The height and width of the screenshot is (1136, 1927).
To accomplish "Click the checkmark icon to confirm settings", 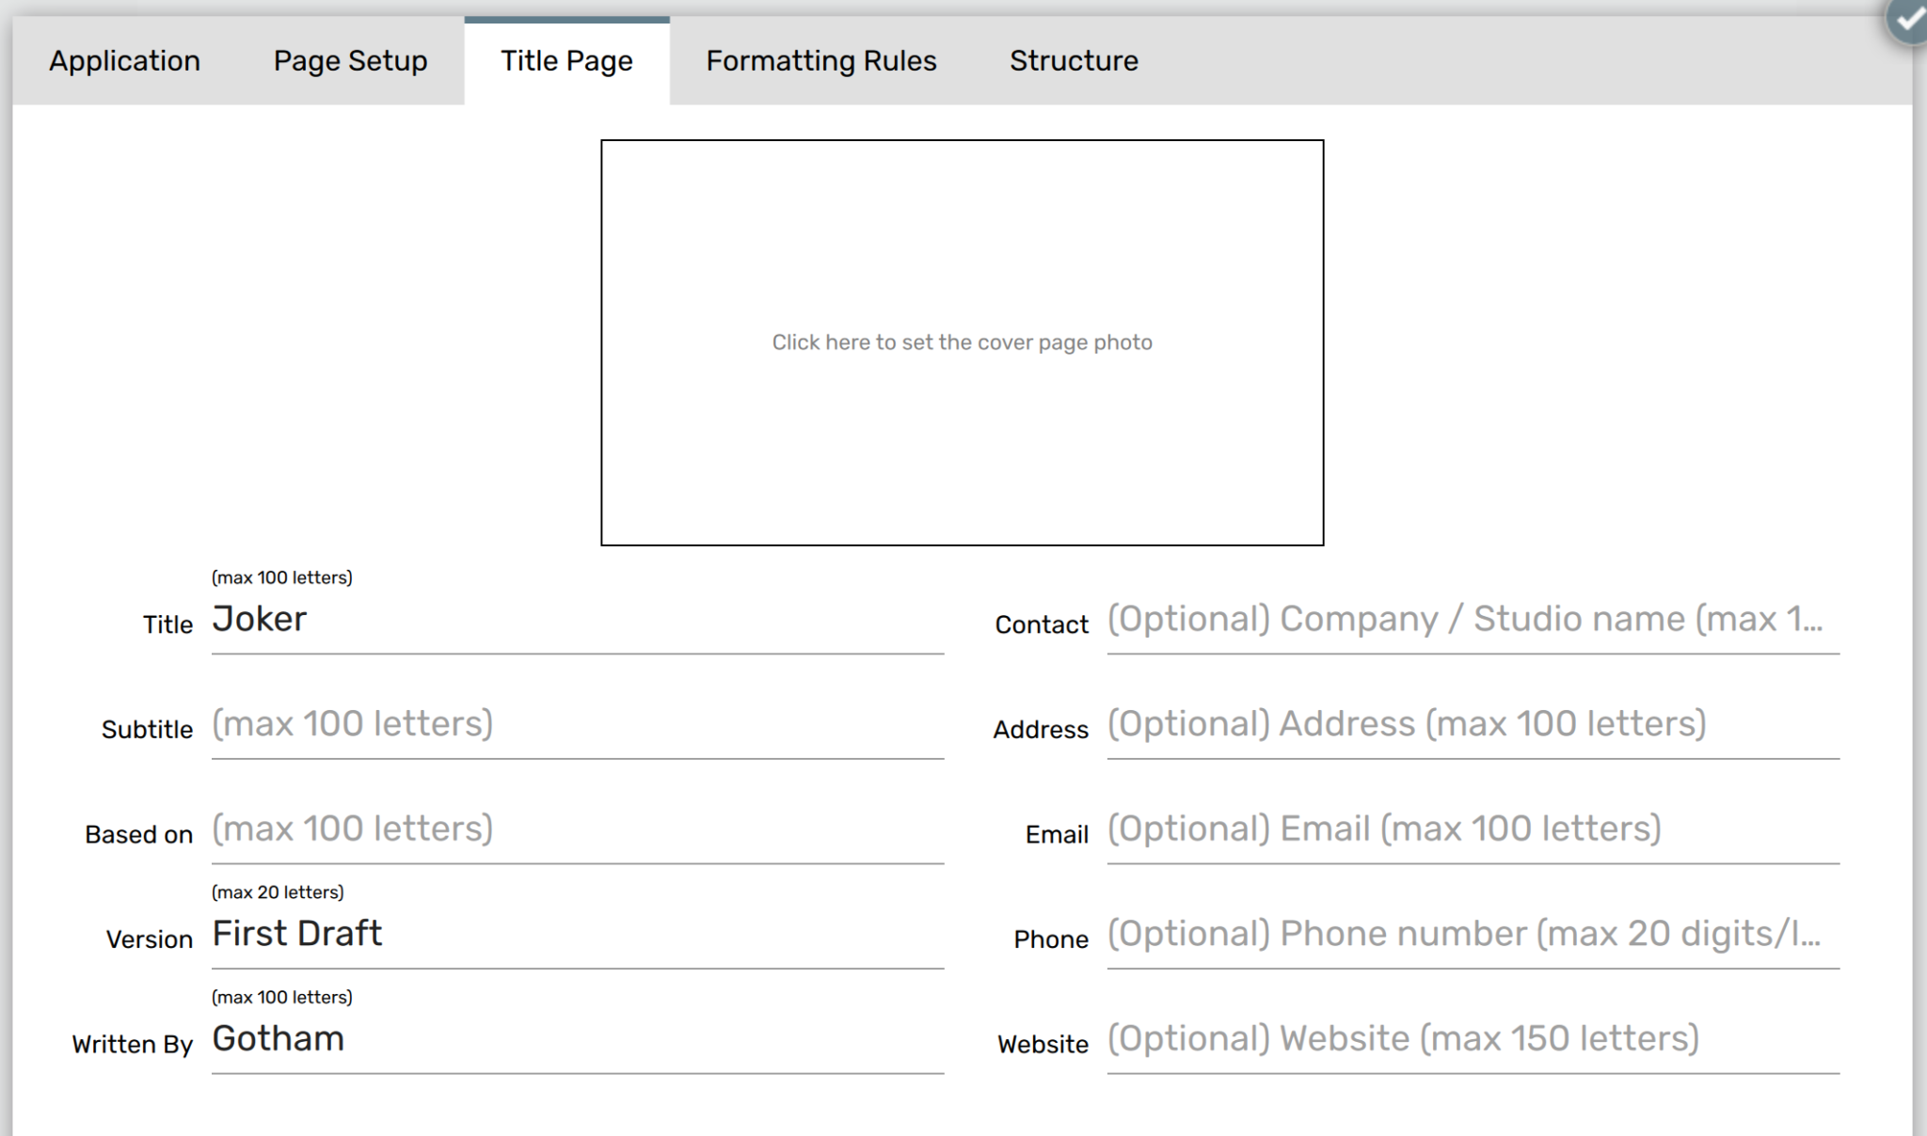I will 1910,19.
